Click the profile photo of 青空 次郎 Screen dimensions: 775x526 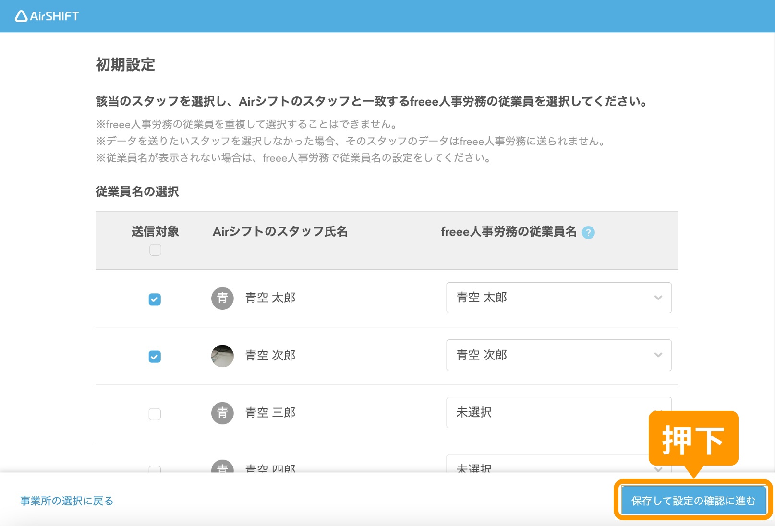coord(222,356)
